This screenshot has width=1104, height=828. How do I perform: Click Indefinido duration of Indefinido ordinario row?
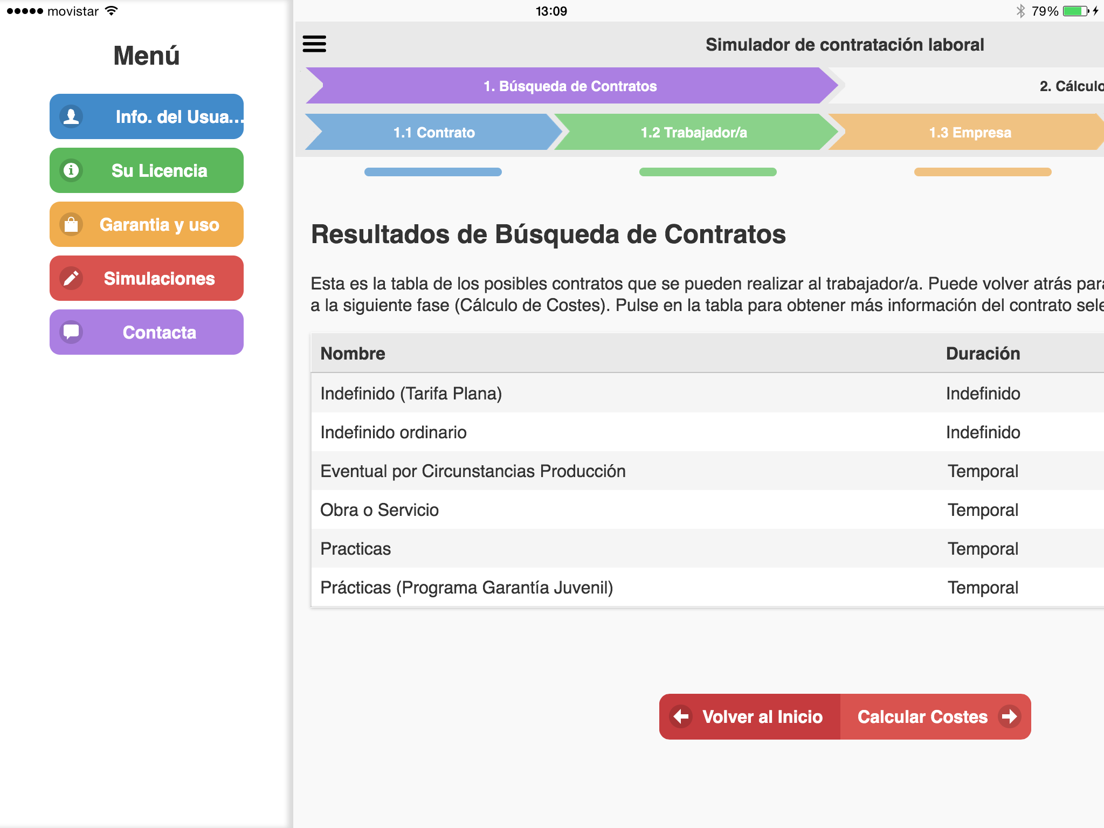pyautogui.click(x=983, y=432)
